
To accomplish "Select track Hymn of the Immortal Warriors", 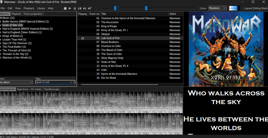I will pos(119,74).
